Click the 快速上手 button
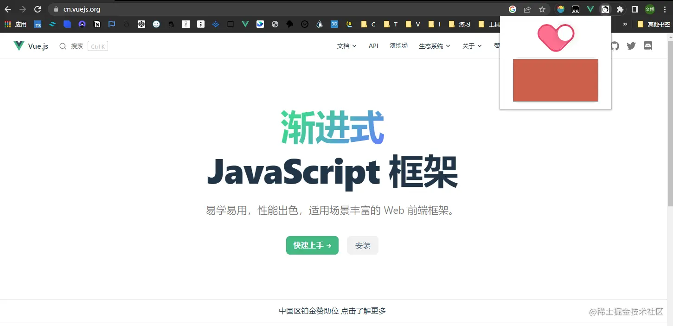This screenshot has width=673, height=326. coord(312,245)
